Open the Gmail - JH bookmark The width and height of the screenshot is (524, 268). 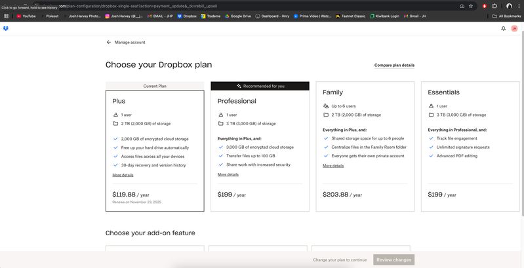(411, 16)
